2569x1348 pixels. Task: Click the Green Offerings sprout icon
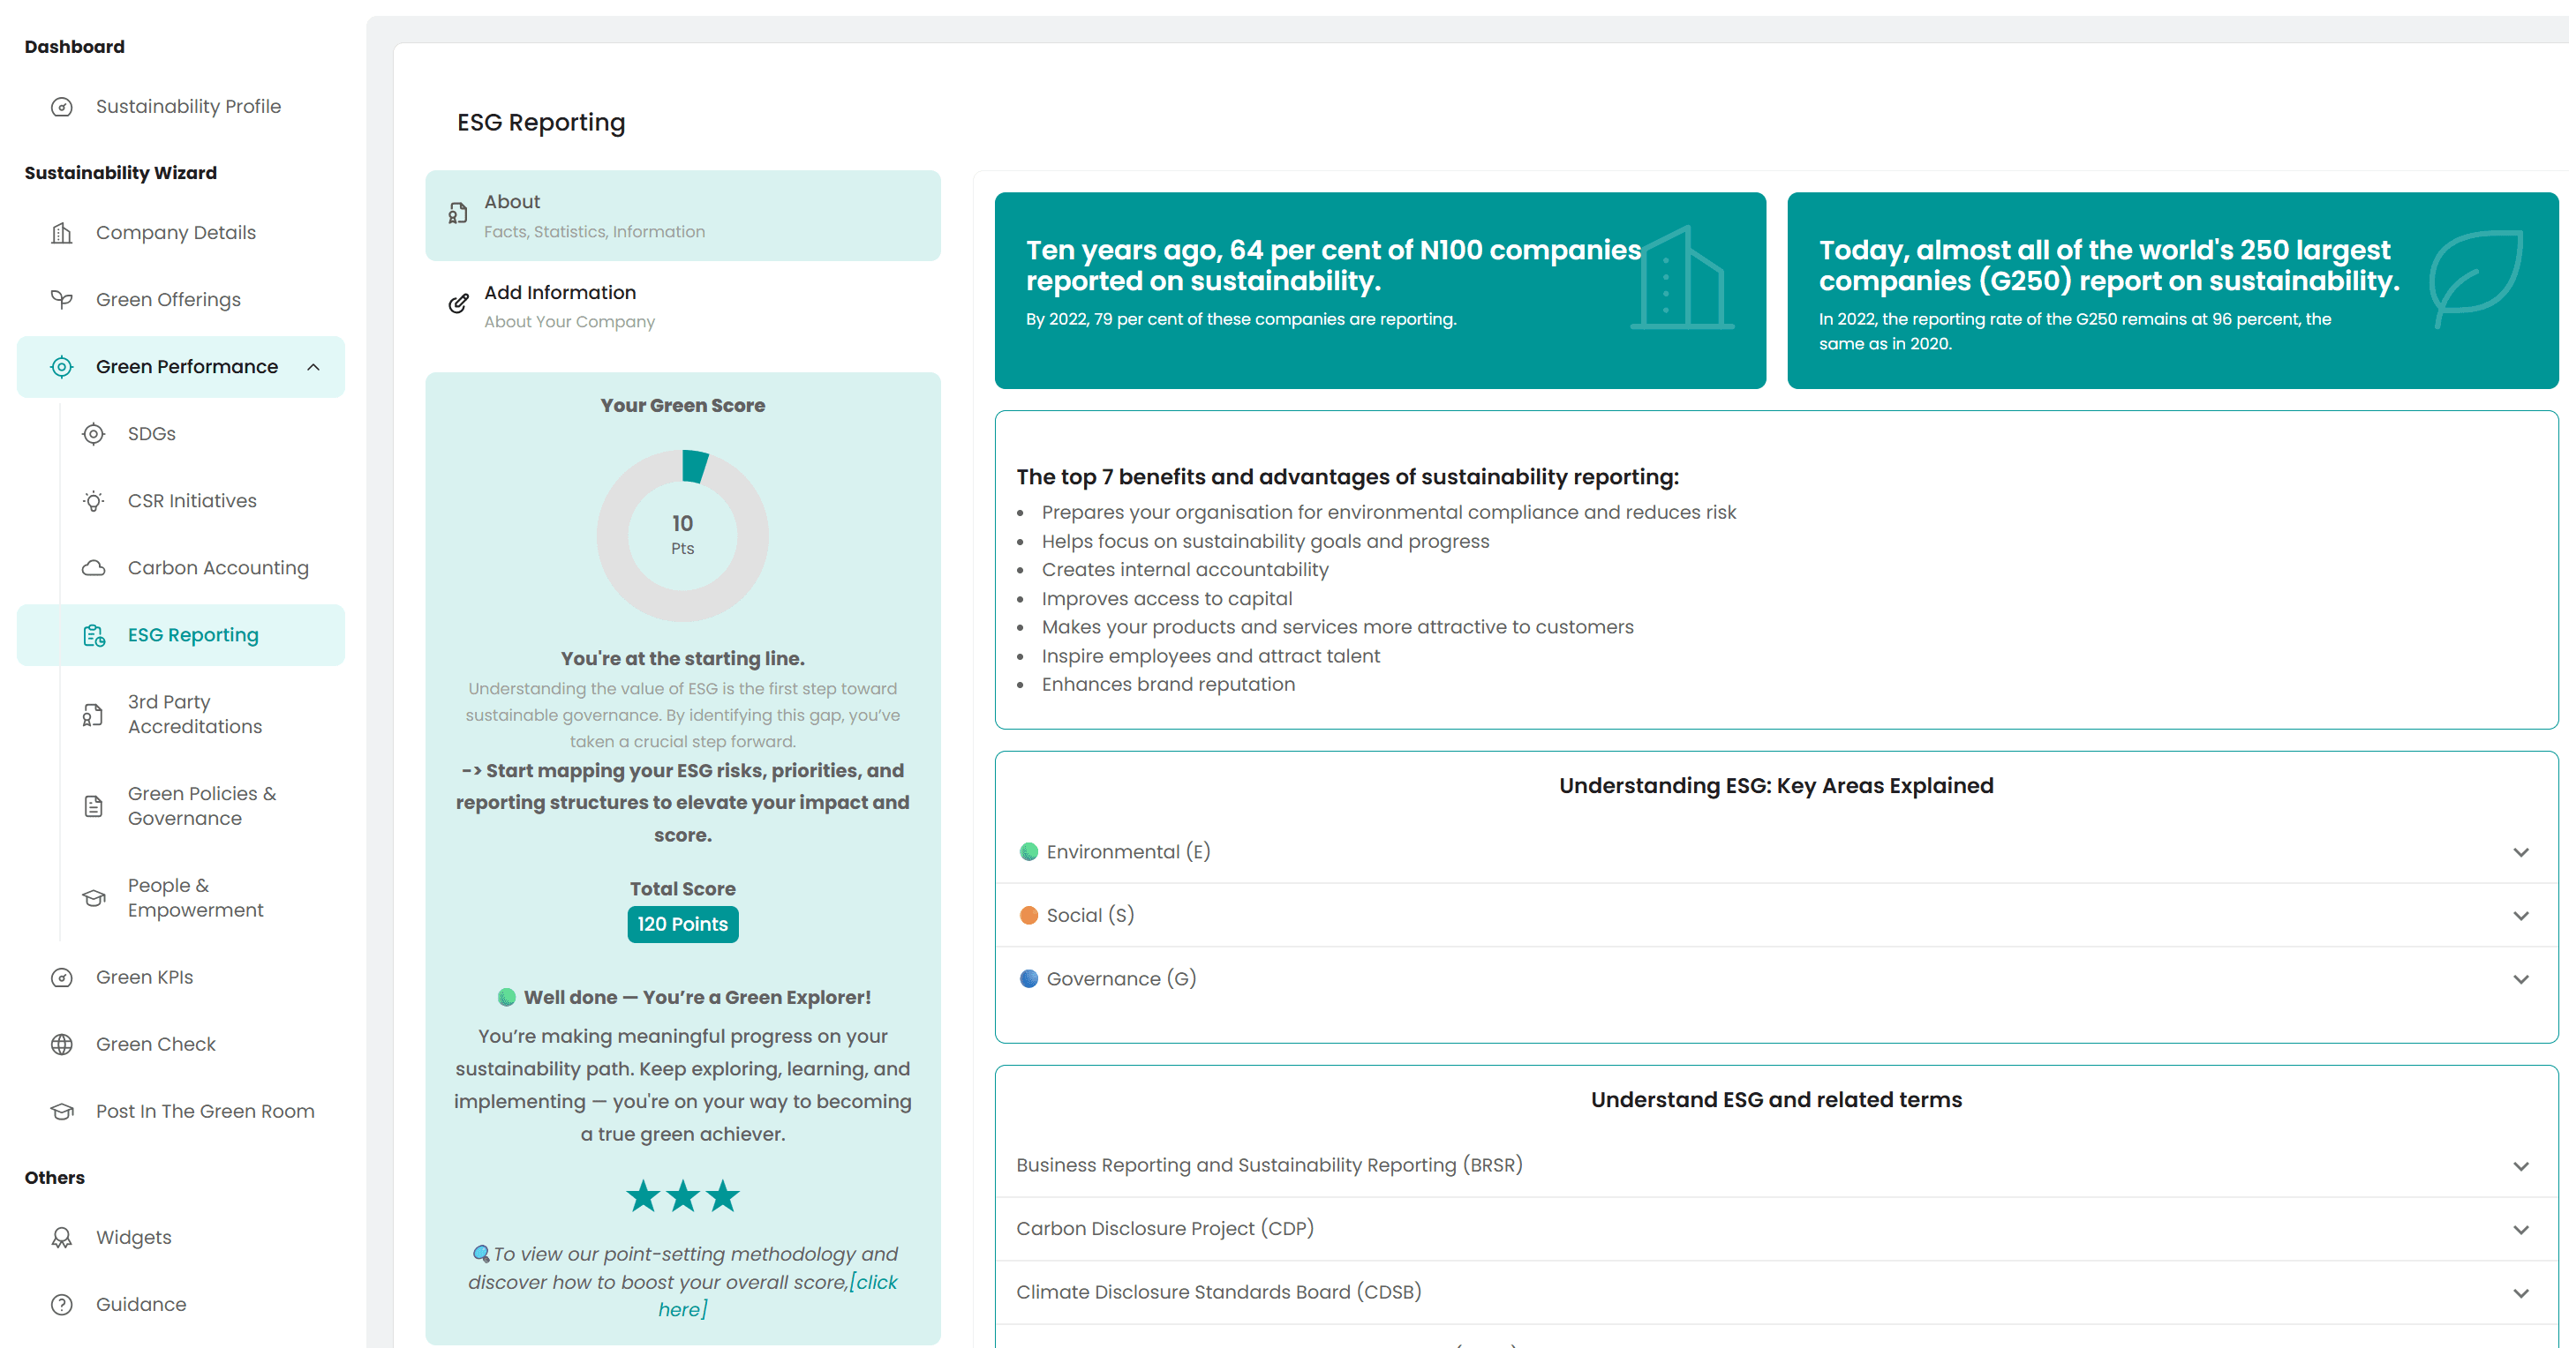(62, 300)
